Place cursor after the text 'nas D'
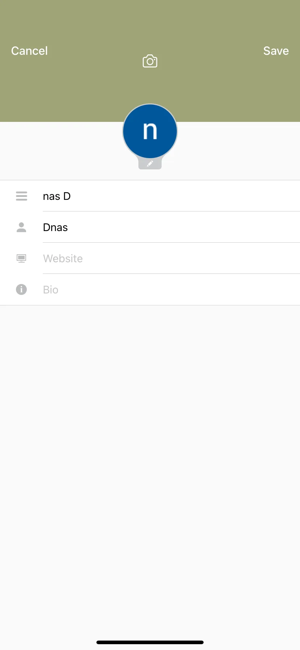 tap(71, 196)
